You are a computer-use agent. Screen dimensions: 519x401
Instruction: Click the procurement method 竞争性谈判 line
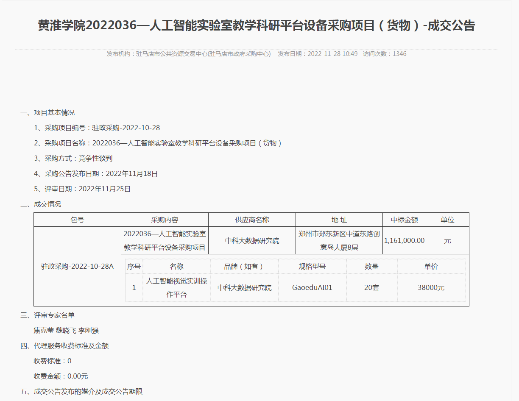click(x=73, y=159)
